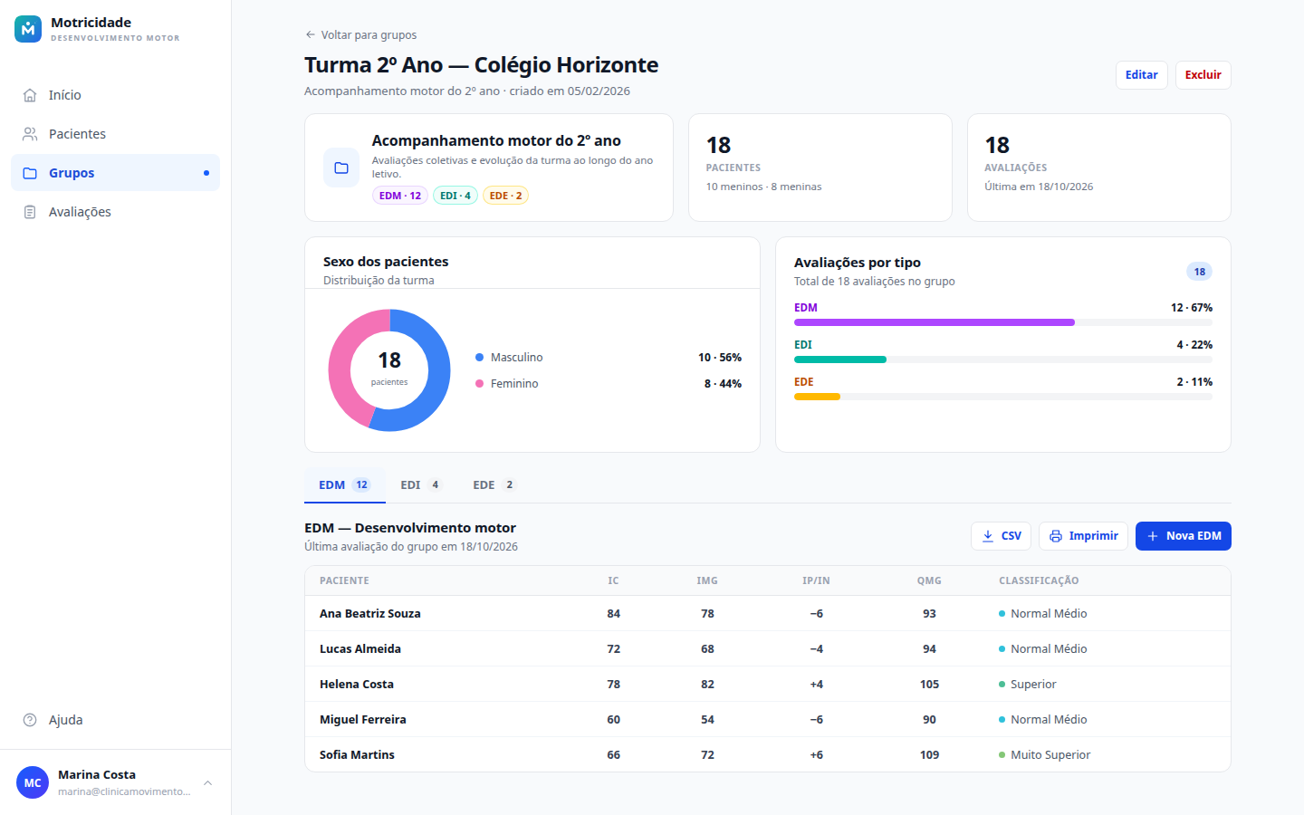Open Início via the home icon

(30, 95)
